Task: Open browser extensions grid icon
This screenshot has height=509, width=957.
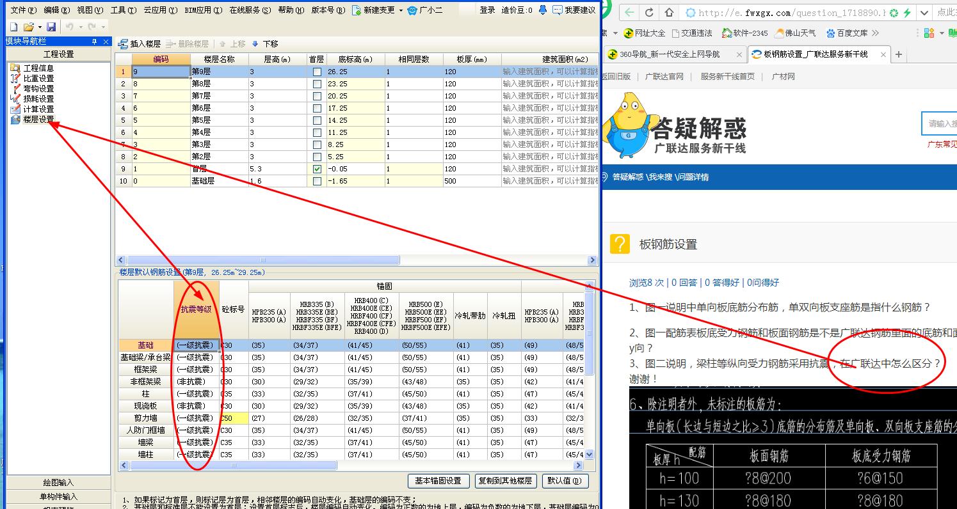Action: 930,33
